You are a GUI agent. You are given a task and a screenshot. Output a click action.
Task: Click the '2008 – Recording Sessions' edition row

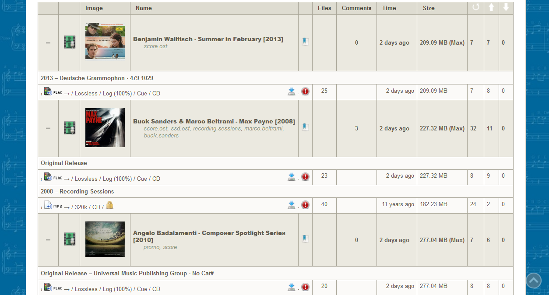click(275, 191)
